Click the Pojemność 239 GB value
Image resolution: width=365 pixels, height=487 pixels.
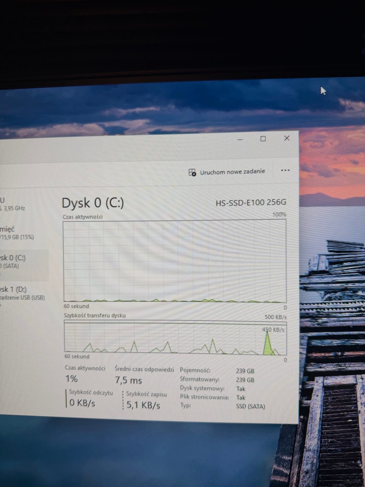245,371
